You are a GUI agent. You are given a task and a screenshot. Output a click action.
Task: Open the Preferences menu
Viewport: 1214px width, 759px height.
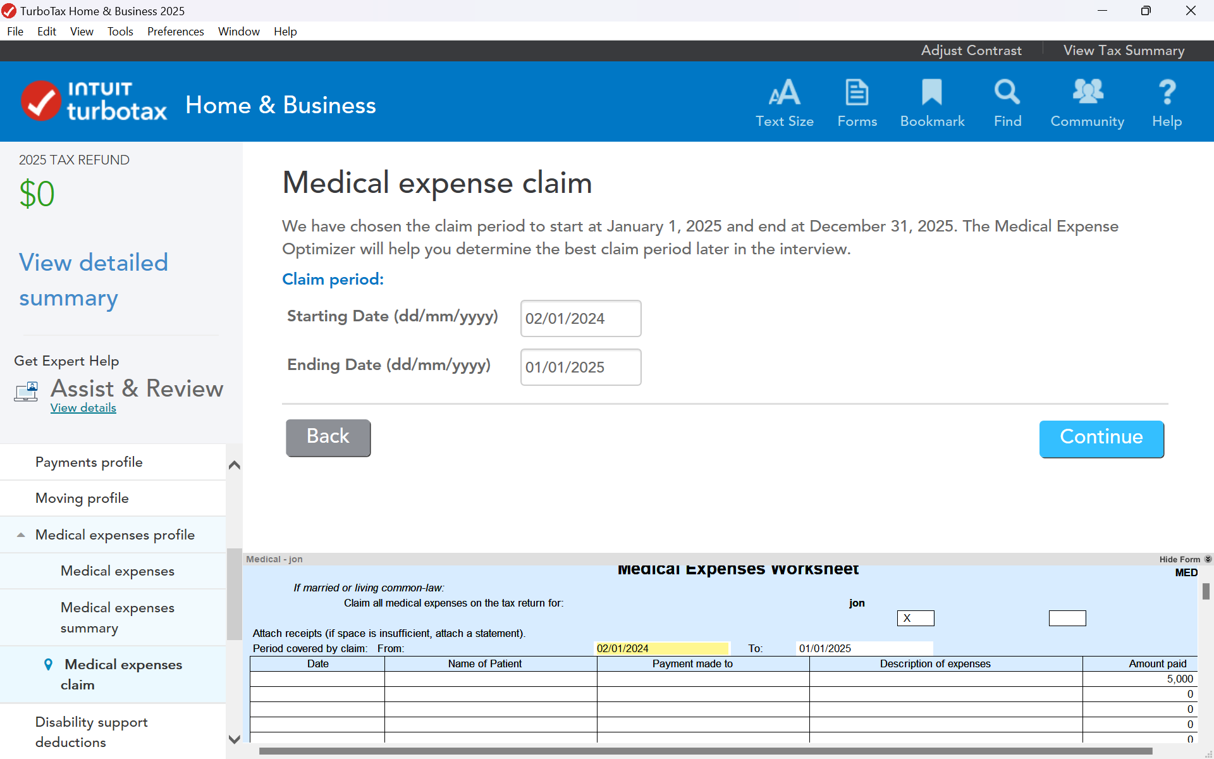(175, 32)
